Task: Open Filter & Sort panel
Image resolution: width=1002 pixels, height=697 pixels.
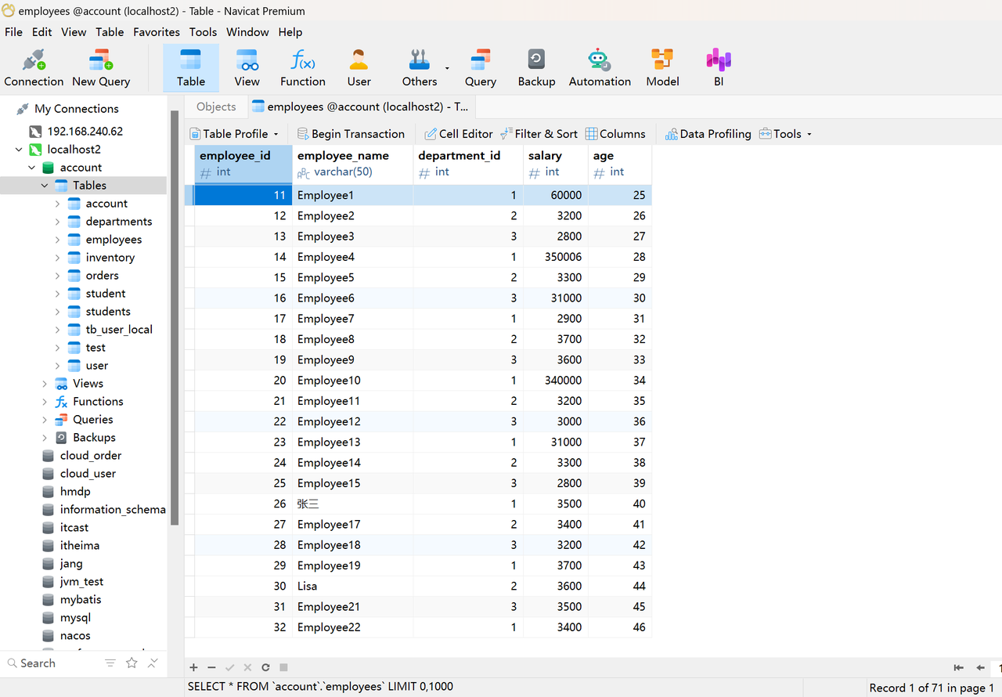Action: 539,134
